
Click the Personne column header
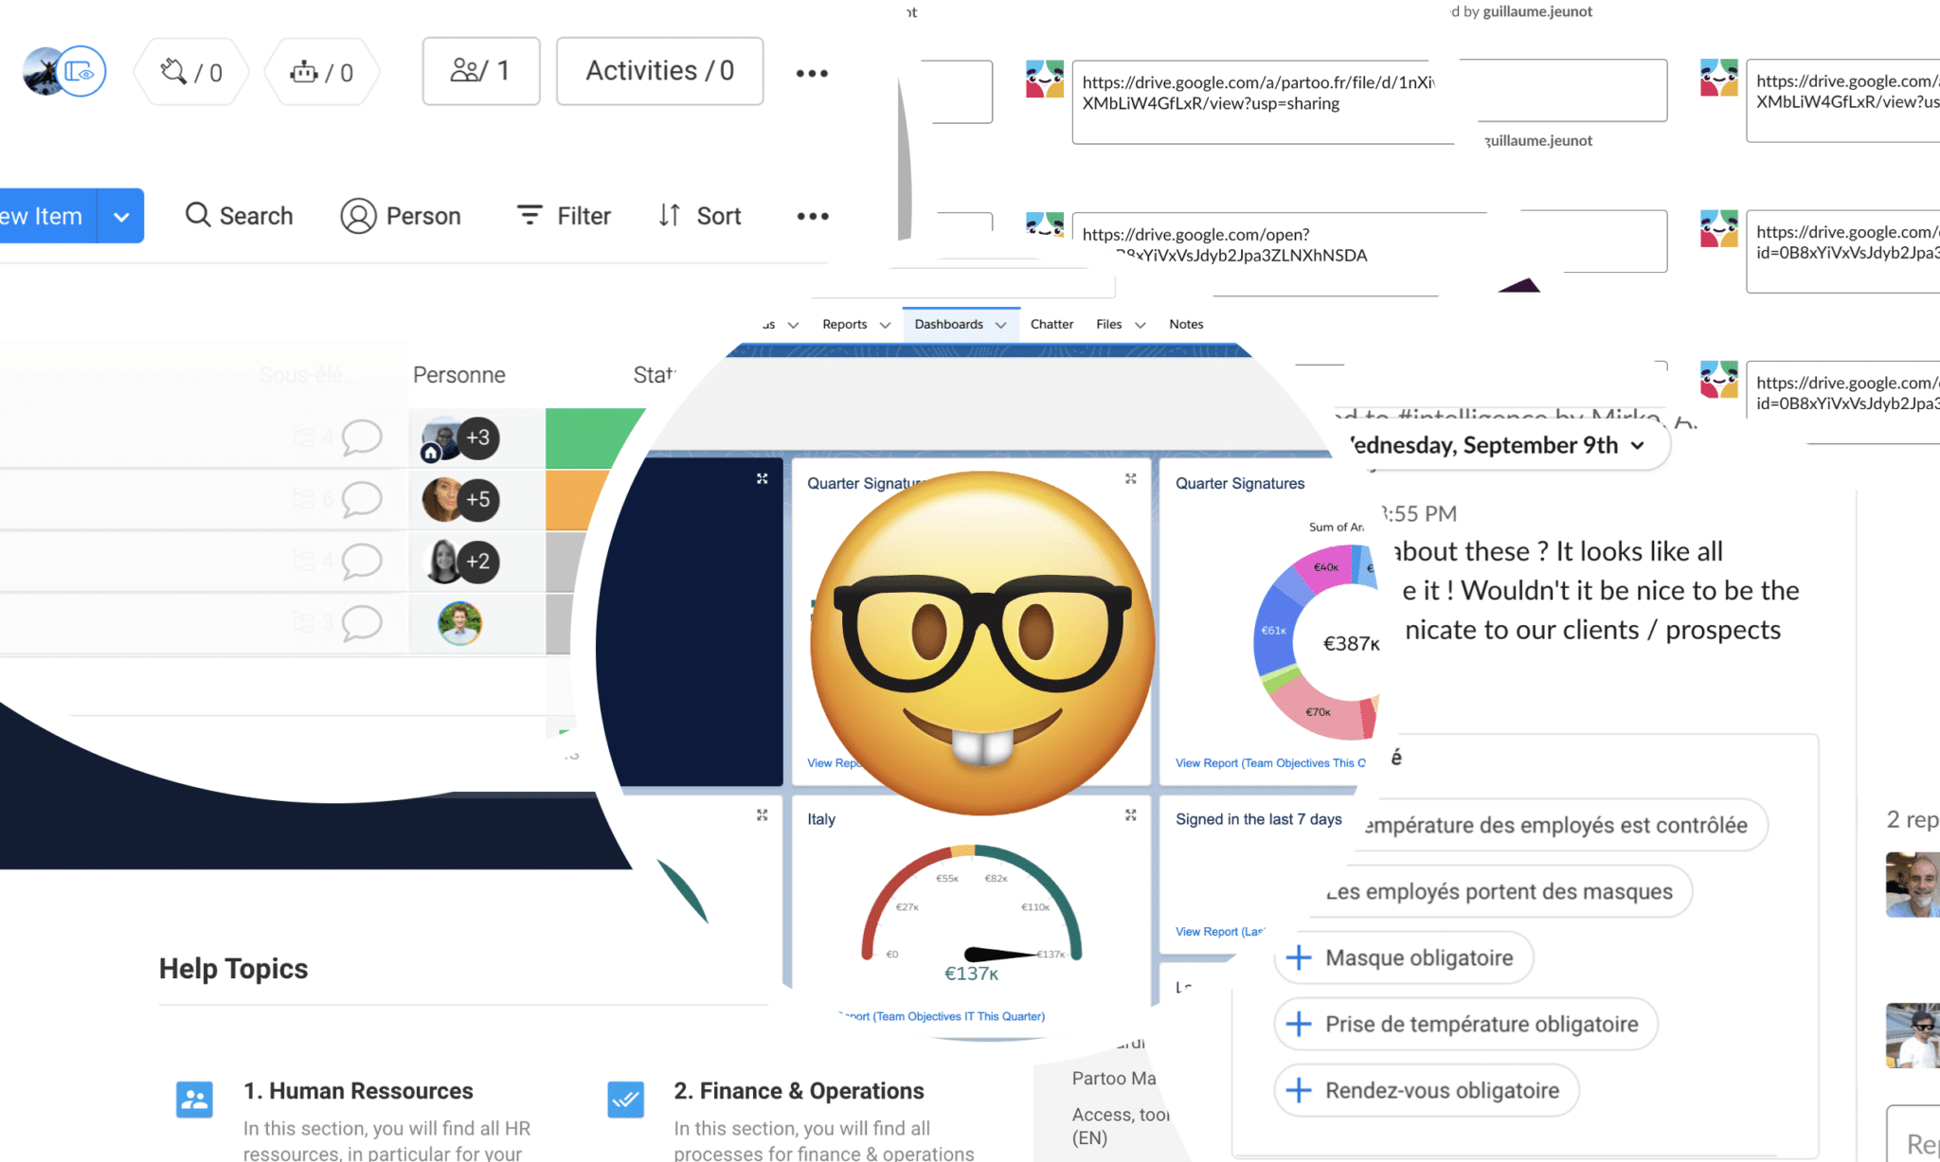pyautogui.click(x=459, y=375)
